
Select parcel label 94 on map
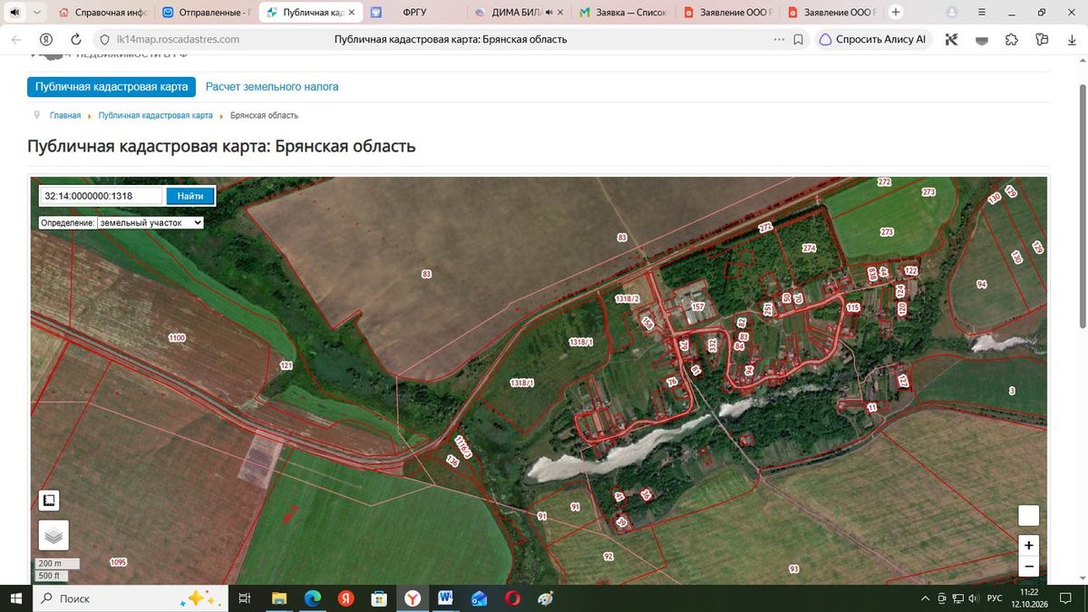981,285
